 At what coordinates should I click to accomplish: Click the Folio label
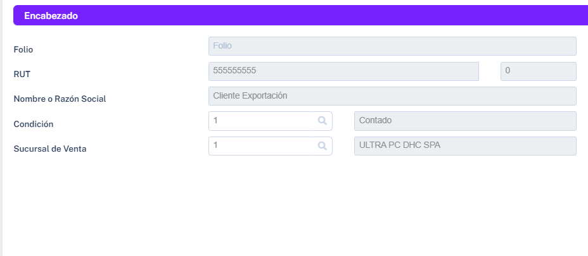pos(23,49)
